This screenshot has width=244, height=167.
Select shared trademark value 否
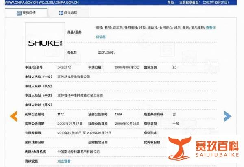click(174, 114)
